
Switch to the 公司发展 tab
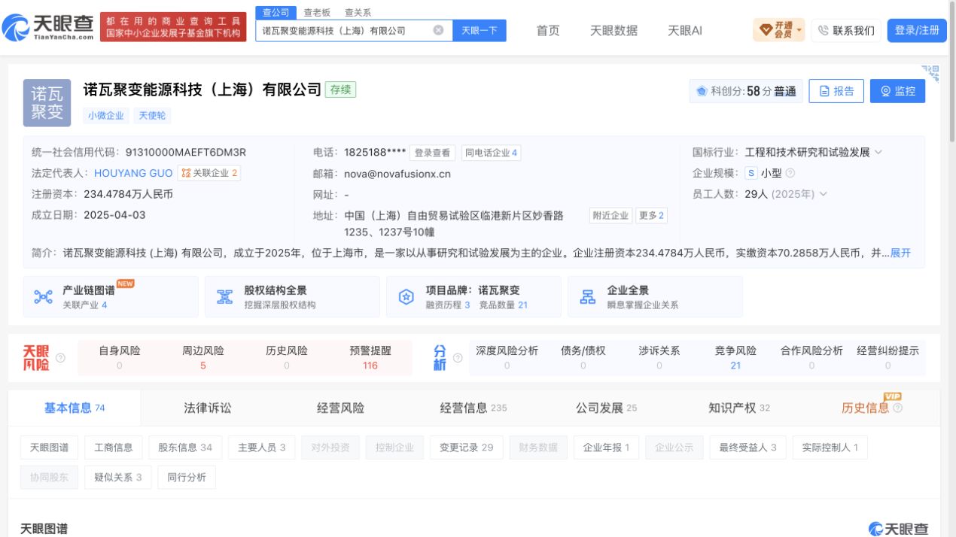click(x=607, y=408)
